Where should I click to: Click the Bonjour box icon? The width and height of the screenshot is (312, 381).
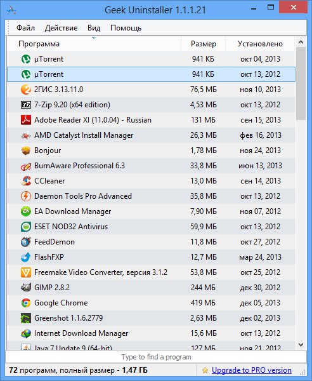[26, 150]
